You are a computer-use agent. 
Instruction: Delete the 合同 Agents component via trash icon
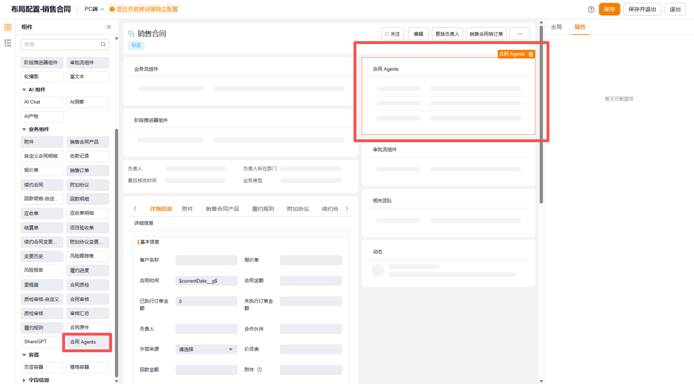pyautogui.click(x=531, y=54)
